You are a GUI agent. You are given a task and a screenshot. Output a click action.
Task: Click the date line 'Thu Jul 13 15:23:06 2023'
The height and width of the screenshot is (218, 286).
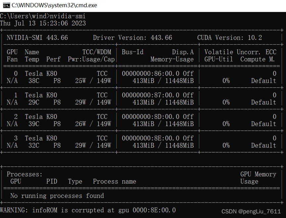coord(43,23)
